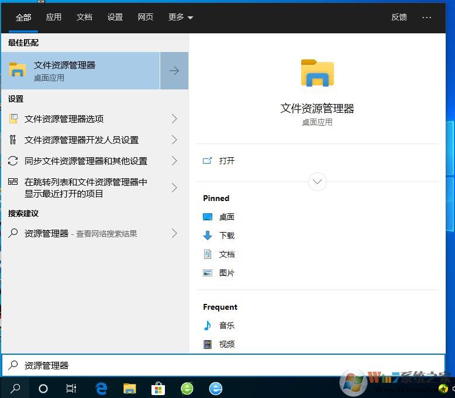Click the document page icon
This screenshot has width=455, height=398.
[x=208, y=254]
